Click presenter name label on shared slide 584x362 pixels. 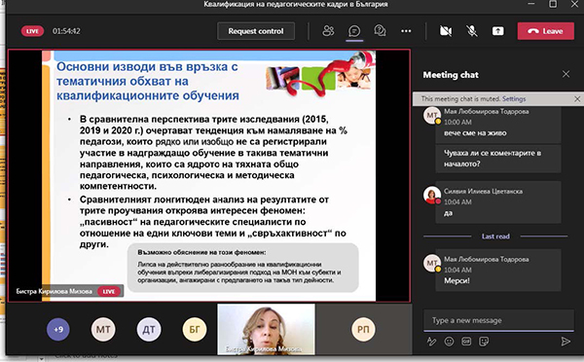[54, 291]
